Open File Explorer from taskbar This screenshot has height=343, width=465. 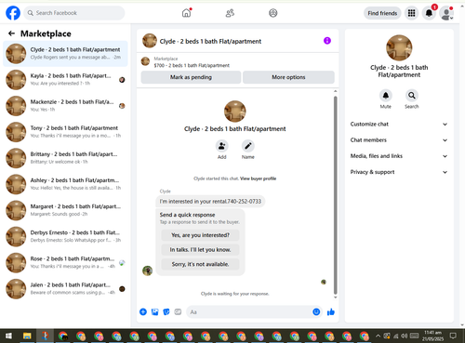[27, 336]
